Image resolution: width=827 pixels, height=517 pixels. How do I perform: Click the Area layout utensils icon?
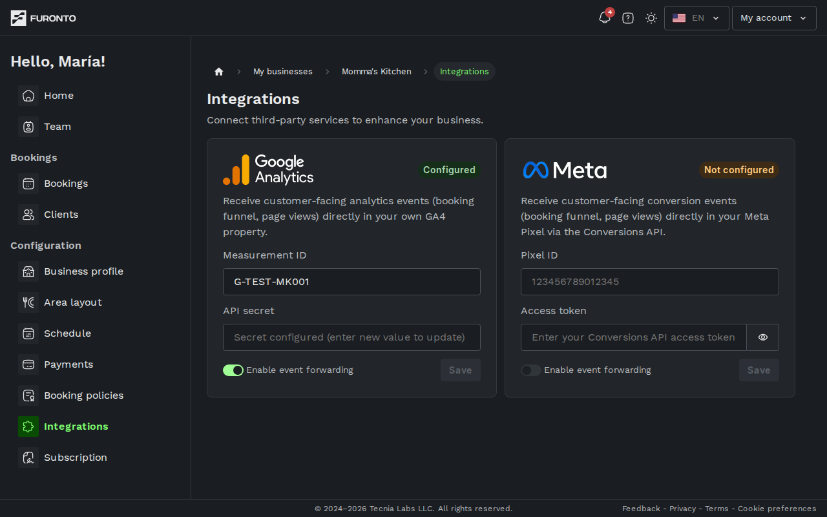[28, 302]
